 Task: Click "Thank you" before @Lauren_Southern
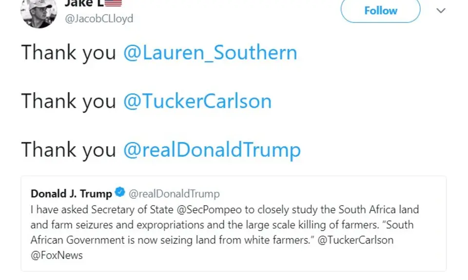68,52
